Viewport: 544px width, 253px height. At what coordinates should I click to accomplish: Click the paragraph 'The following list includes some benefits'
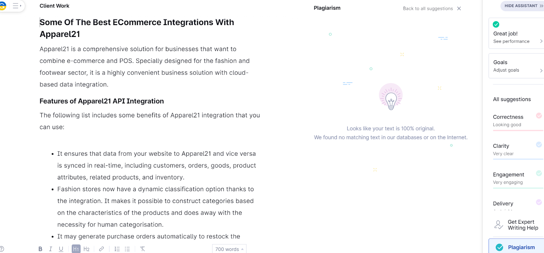click(x=150, y=121)
